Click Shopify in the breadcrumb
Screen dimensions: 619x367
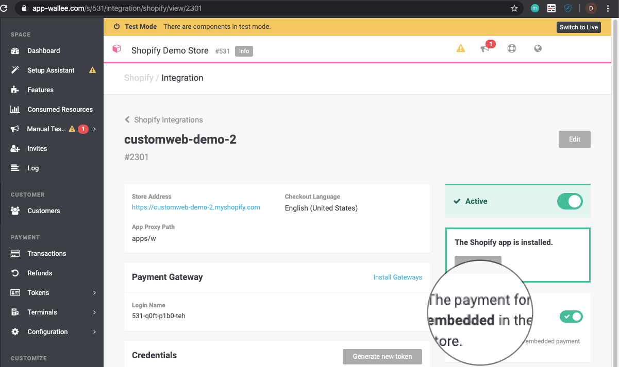[x=139, y=78]
